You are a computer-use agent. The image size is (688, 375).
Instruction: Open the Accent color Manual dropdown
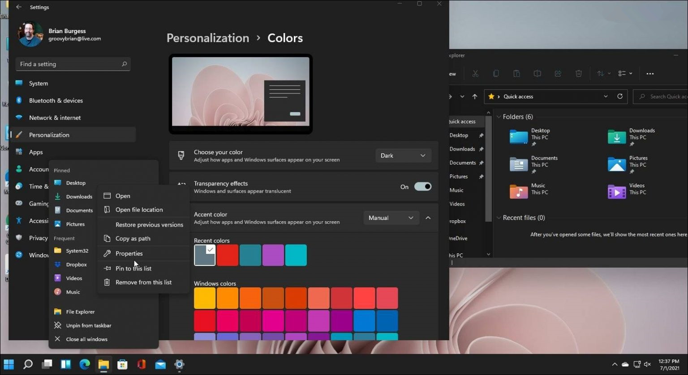[x=391, y=218]
